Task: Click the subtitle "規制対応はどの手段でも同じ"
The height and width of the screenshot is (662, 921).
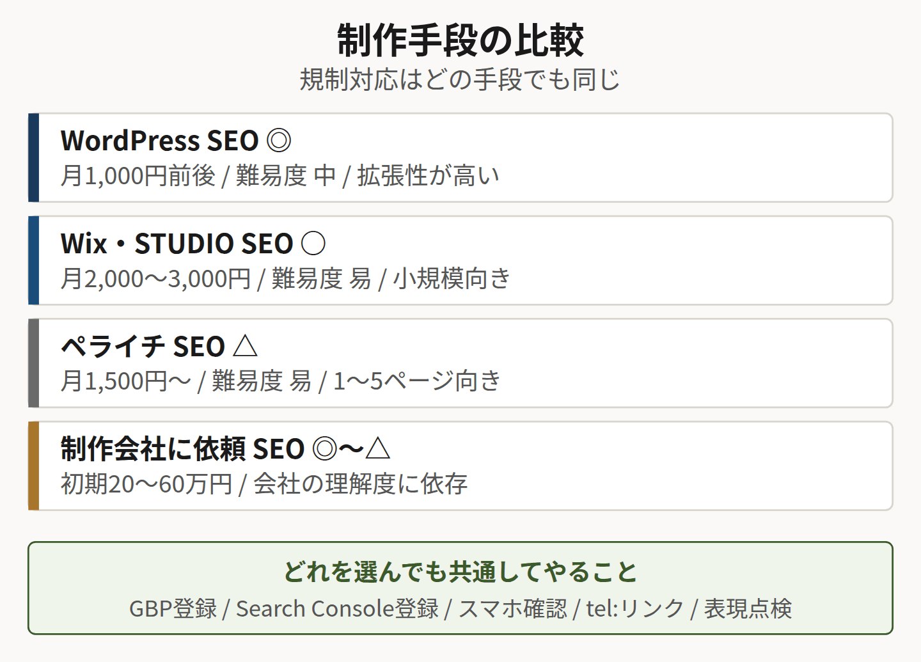Action: (460, 80)
